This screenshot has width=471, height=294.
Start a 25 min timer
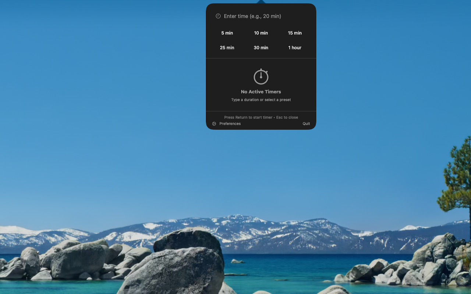227,47
